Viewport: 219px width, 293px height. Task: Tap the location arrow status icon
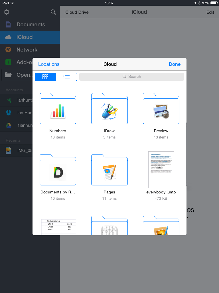coord(195,3)
